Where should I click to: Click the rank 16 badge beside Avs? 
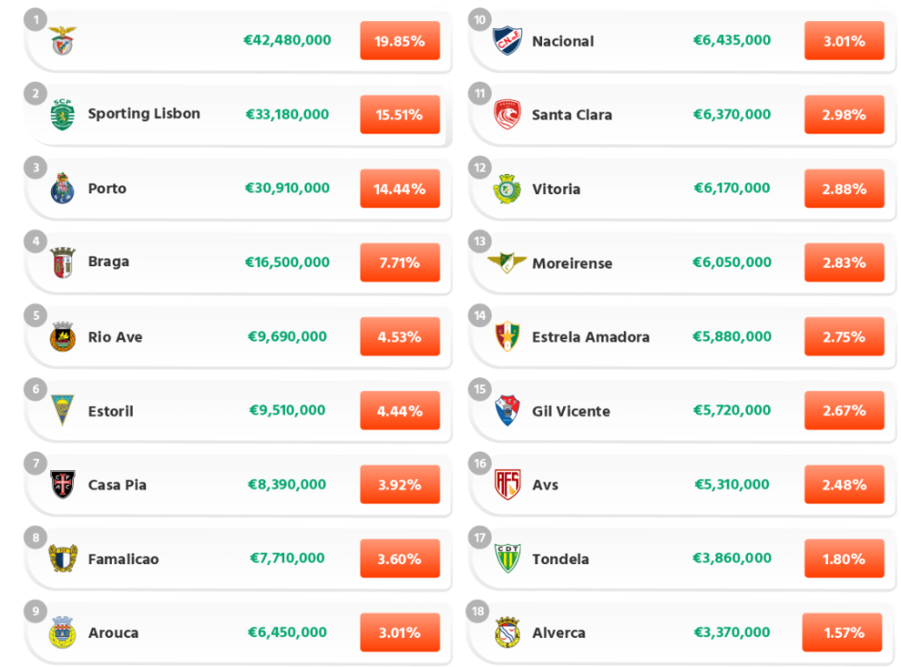tap(480, 463)
